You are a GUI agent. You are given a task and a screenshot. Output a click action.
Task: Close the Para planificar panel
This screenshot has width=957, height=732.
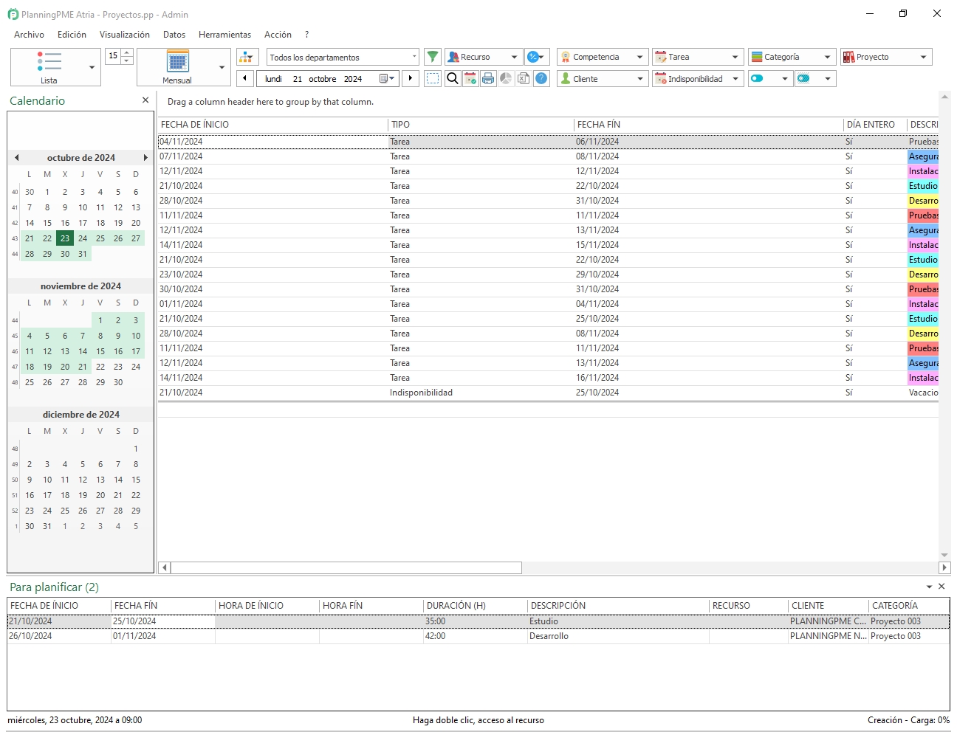point(941,587)
